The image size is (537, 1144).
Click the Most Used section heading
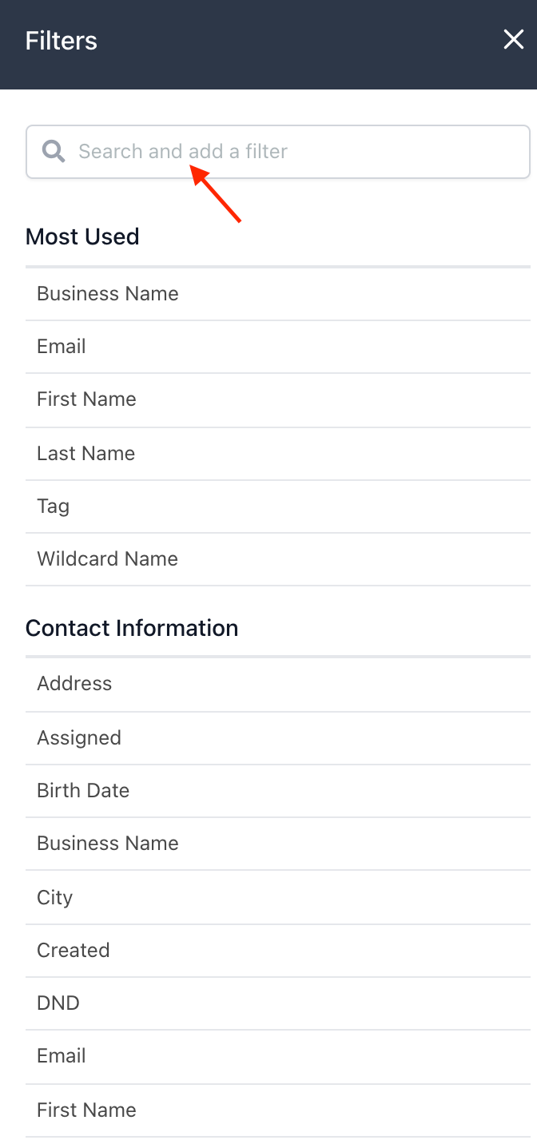coord(82,236)
